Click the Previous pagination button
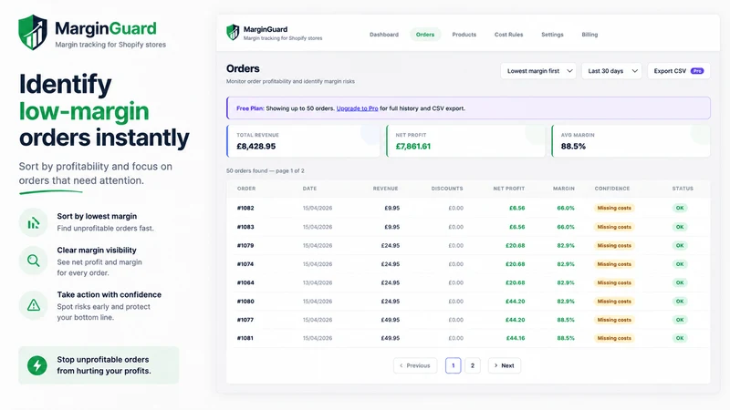730x410 pixels. click(415, 365)
